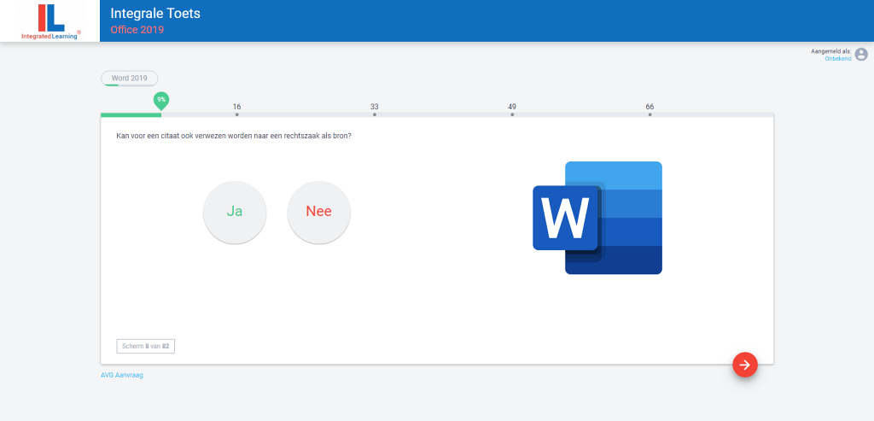
Task: Select the Word 2019 module chip
Action: coord(129,78)
